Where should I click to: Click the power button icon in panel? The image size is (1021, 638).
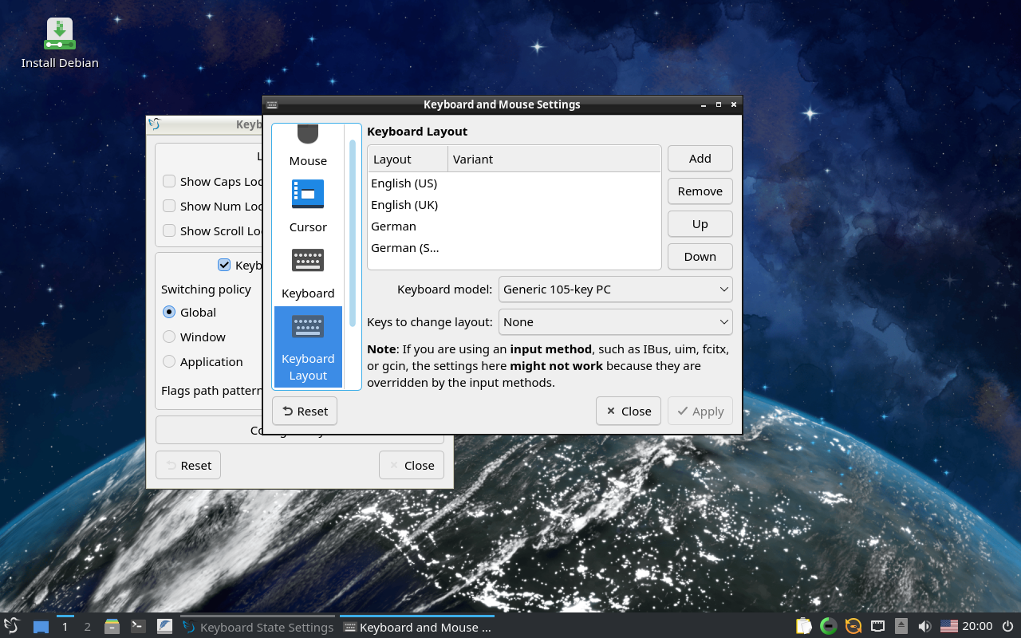tap(1007, 627)
